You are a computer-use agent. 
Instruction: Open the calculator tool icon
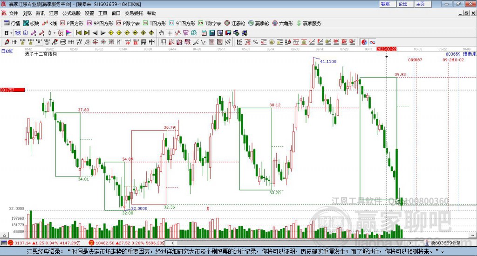[212, 33]
